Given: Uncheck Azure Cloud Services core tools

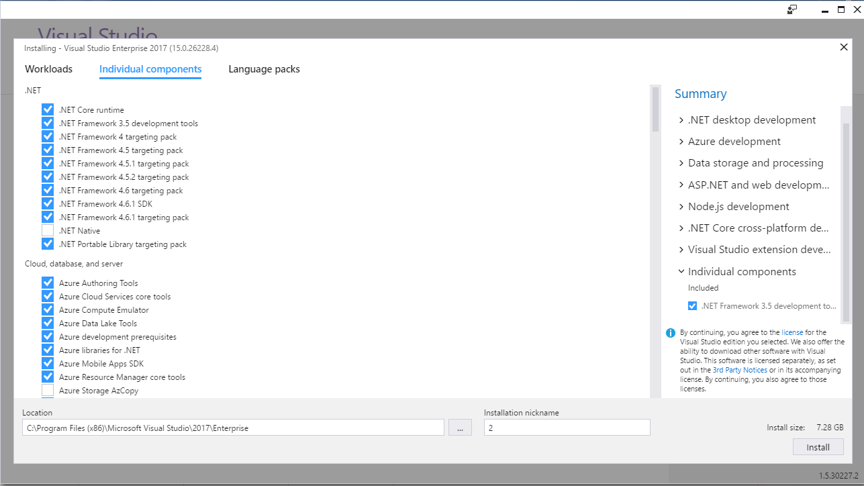Looking at the screenshot, I should (x=48, y=296).
